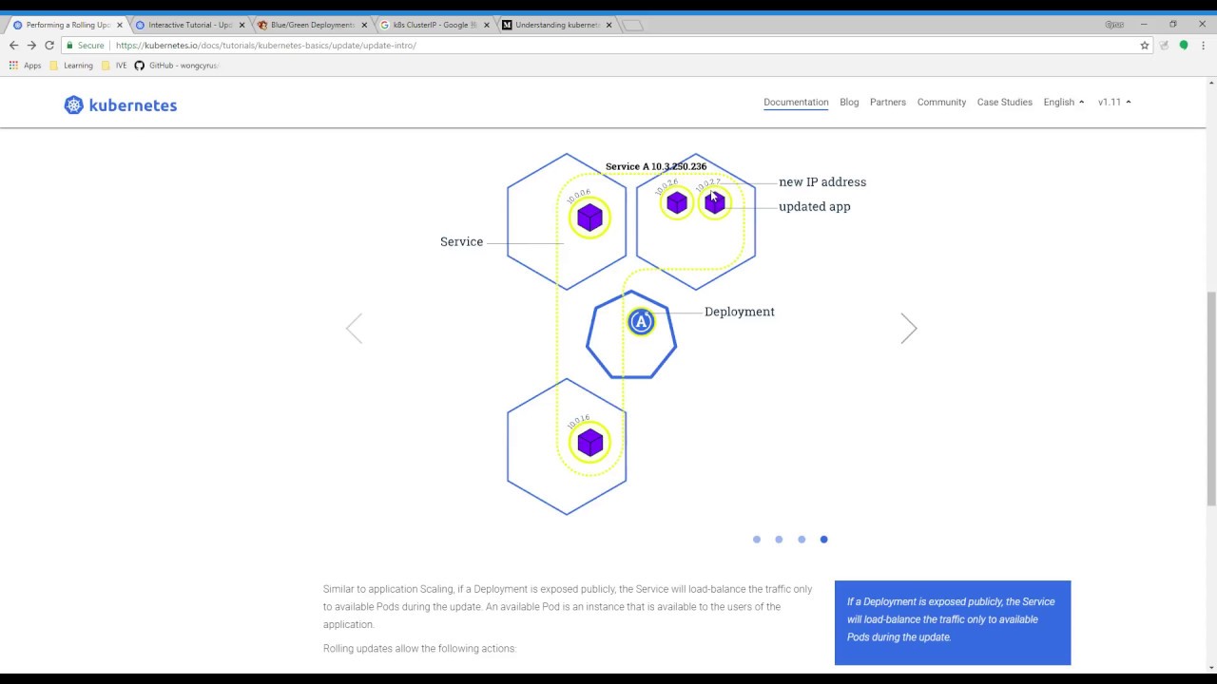
Task: Open the Partners nav link
Action: tap(888, 102)
